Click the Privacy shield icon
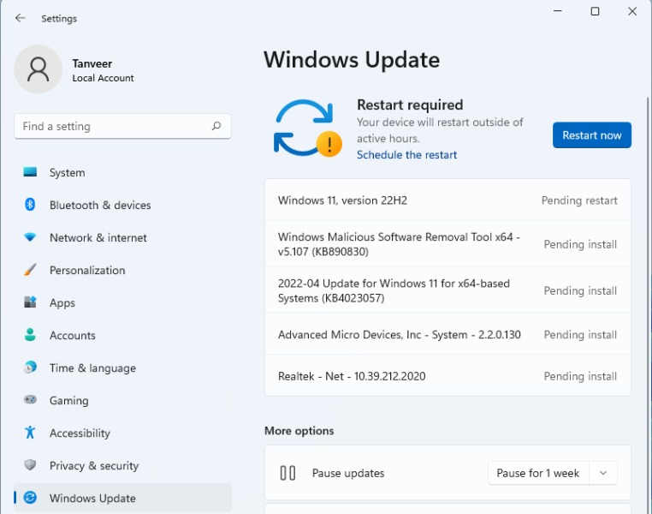The image size is (652, 514). [30, 465]
